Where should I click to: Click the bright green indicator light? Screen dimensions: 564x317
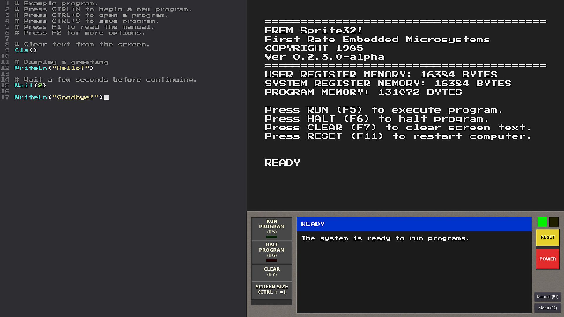(x=542, y=222)
